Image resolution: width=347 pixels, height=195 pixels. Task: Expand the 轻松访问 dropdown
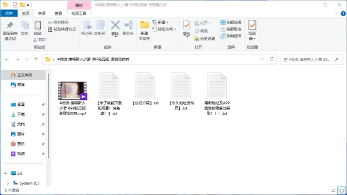tap(175, 29)
